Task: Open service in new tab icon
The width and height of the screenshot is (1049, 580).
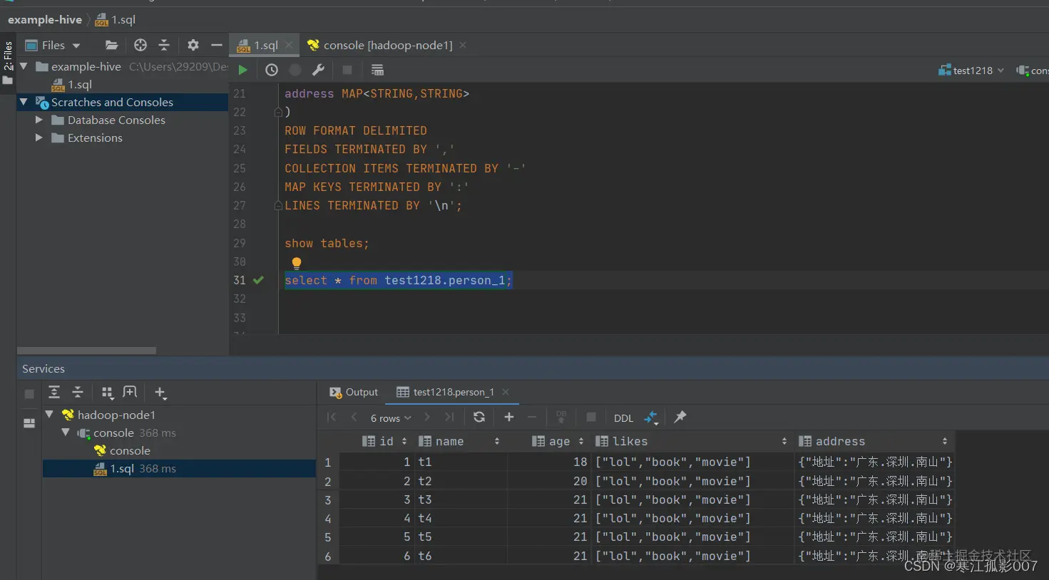Action: coord(130,392)
